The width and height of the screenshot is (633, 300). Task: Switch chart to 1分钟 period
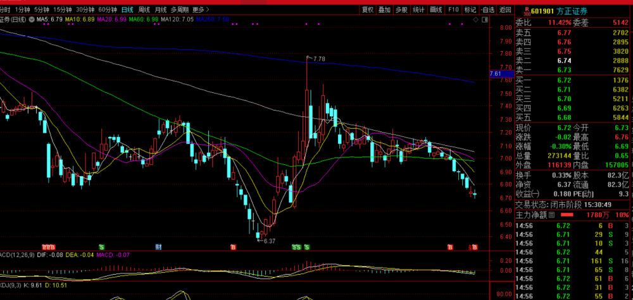pyautogui.click(x=22, y=9)
